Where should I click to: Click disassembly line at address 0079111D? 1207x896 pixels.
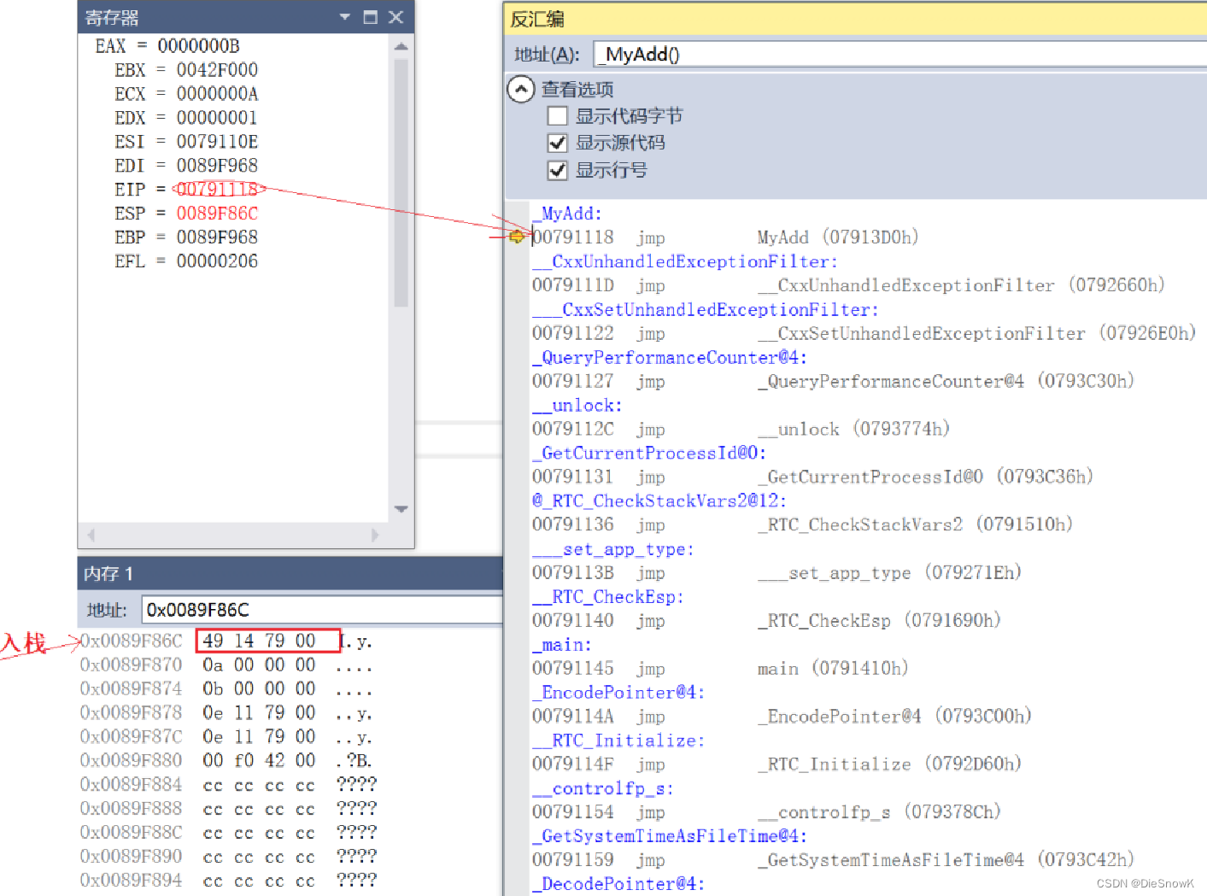tap(848, 285)
